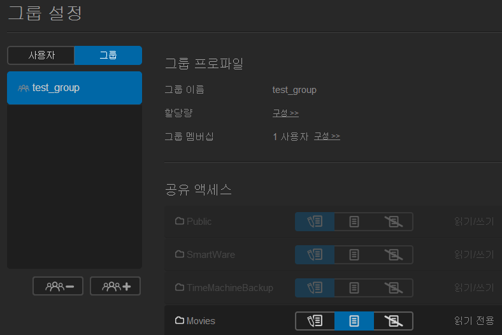
Task: Set TimeMachineBackup share to read-only
Action: pyautogui.click(x=354, y=288)
